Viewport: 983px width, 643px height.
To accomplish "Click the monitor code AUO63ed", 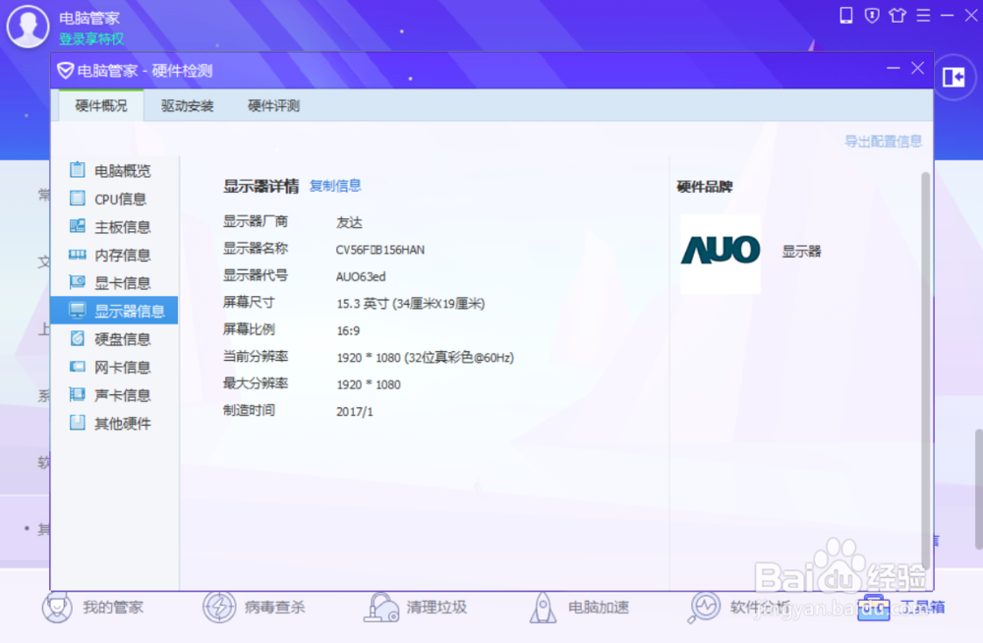I will [361, 276].
